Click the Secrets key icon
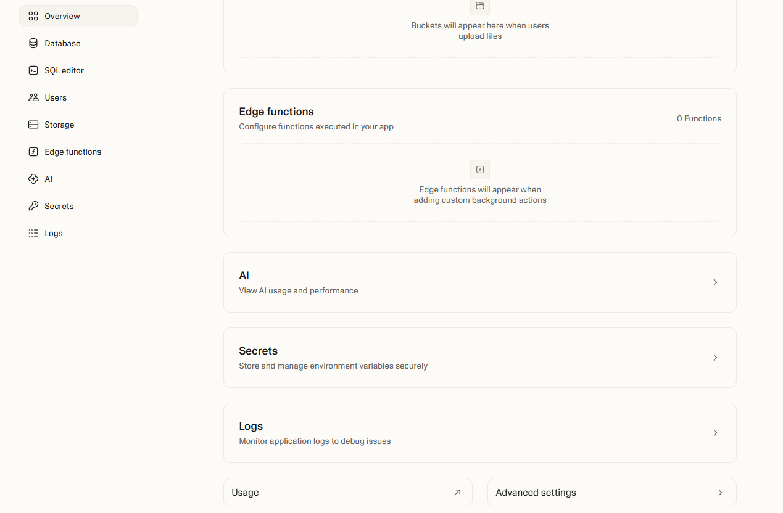 point(33,206)
